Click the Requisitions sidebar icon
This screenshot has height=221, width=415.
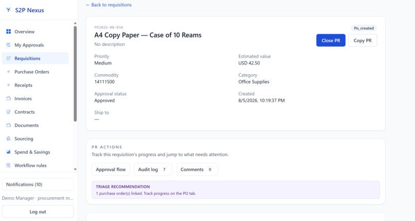coord(8,58)
